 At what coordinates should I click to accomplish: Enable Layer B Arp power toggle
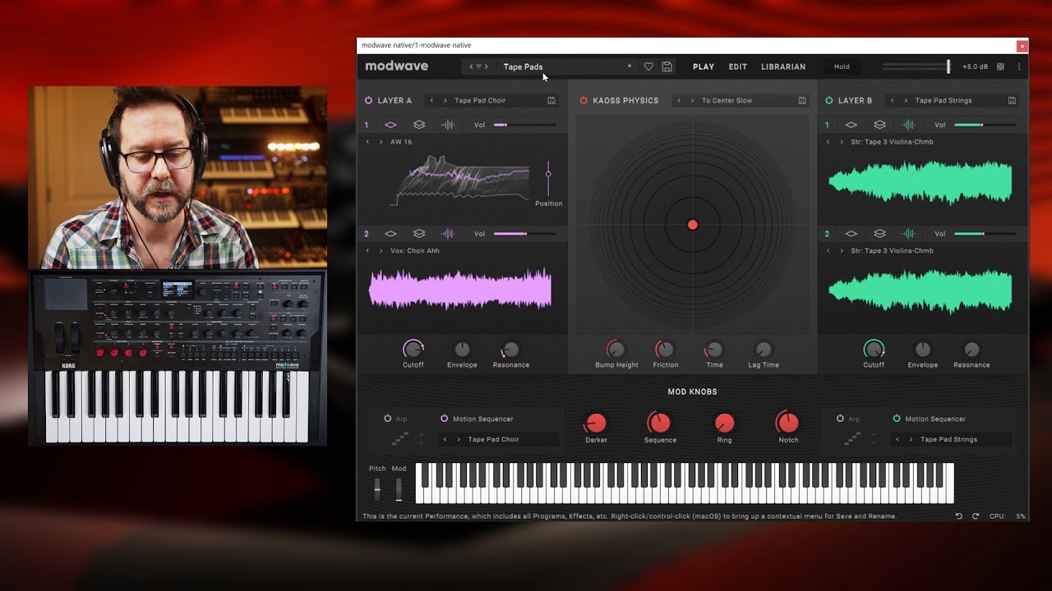pyautogui.click(x=840, y=419)
